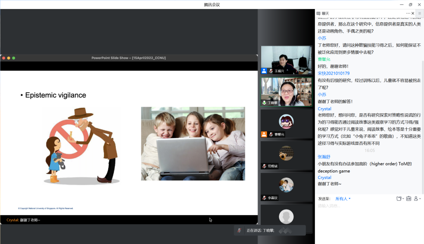Click 李嘉欣's participant avatar

click(286, 185)
